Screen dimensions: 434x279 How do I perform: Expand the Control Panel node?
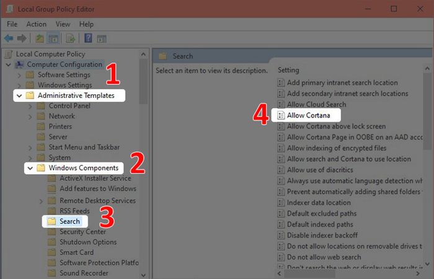pos(30,106)
